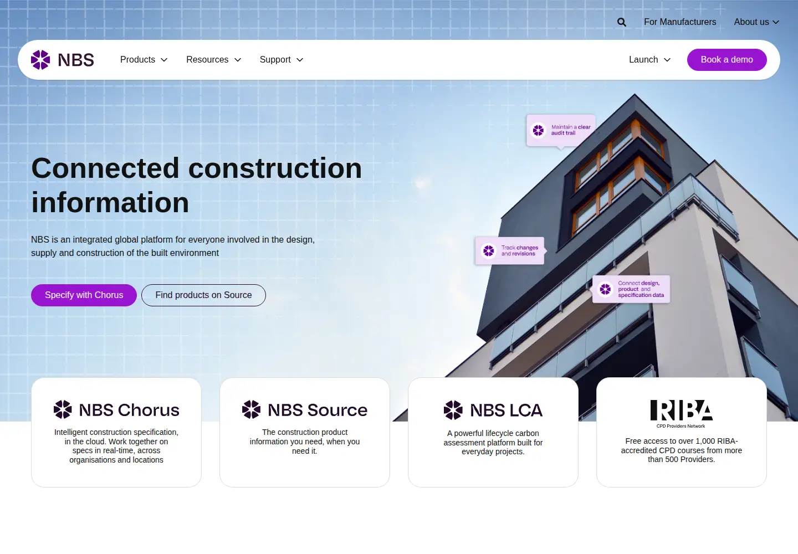
Task: Expand the Resources dropdown menu
Action: tap(213, 60)
